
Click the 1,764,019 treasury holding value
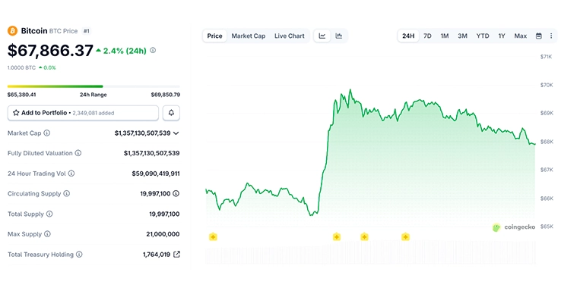tap(157, 255)
